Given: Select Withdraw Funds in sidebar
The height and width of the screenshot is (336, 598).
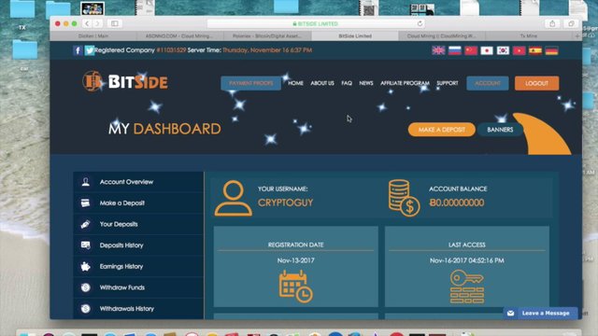Looking at the screenshot, I should [138, 287].
